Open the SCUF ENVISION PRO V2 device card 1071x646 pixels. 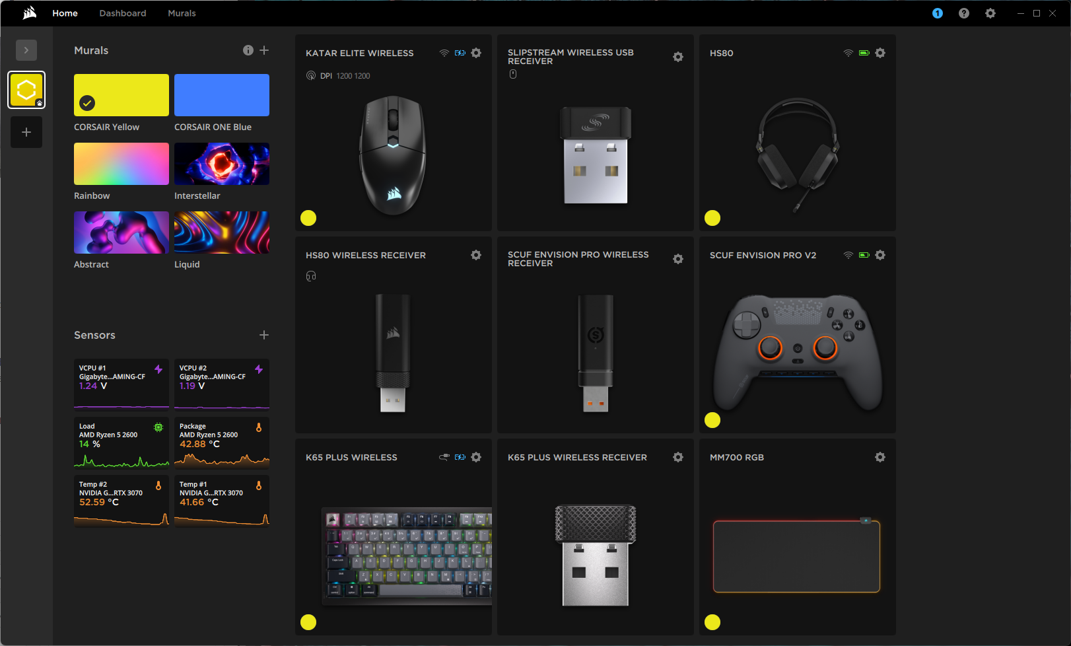tap(797, 343)
